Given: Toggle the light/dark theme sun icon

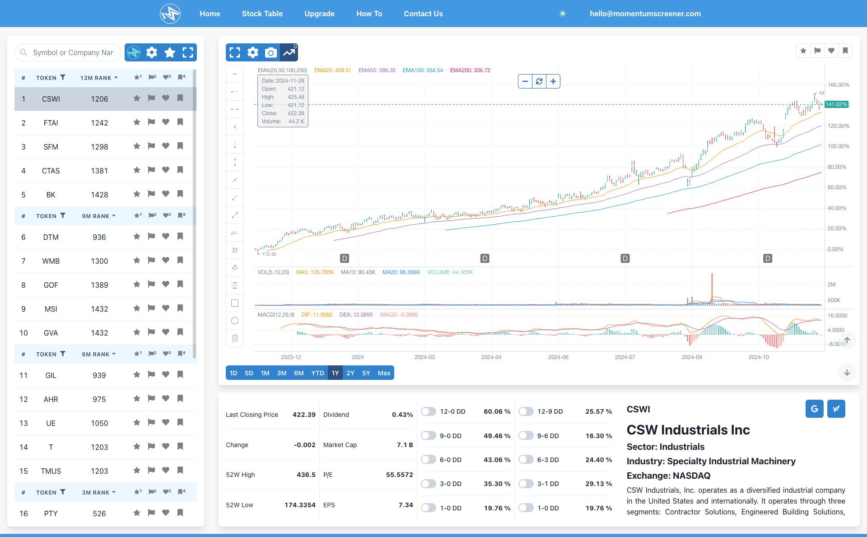Looking at the screenshot, I should pyautogui.click(x=563, y=14).
